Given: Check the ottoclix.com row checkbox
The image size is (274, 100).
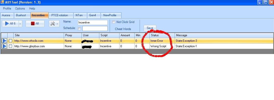Looking at the screenshot, I should click(x=11, y=41).
